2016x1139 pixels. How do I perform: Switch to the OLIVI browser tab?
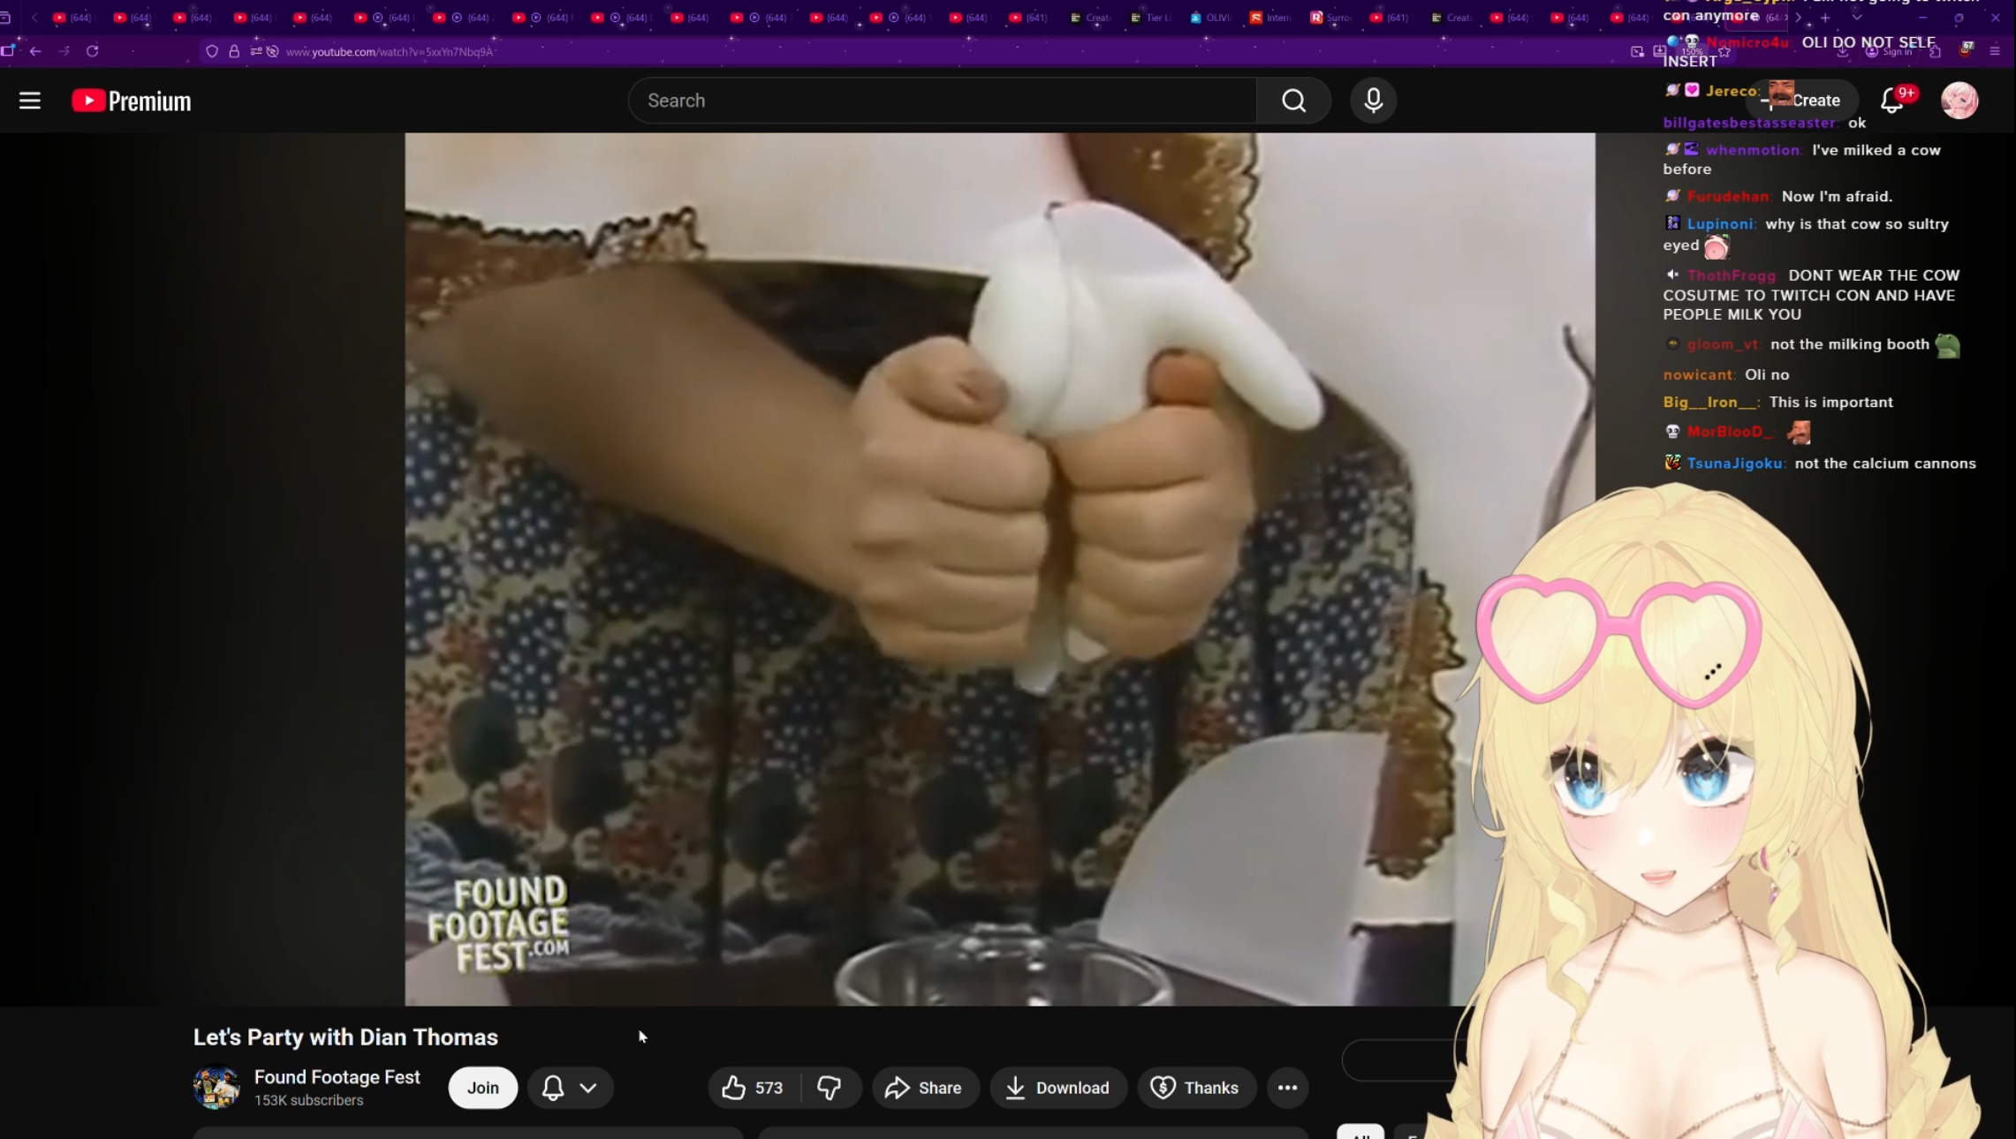(1211, 18)
